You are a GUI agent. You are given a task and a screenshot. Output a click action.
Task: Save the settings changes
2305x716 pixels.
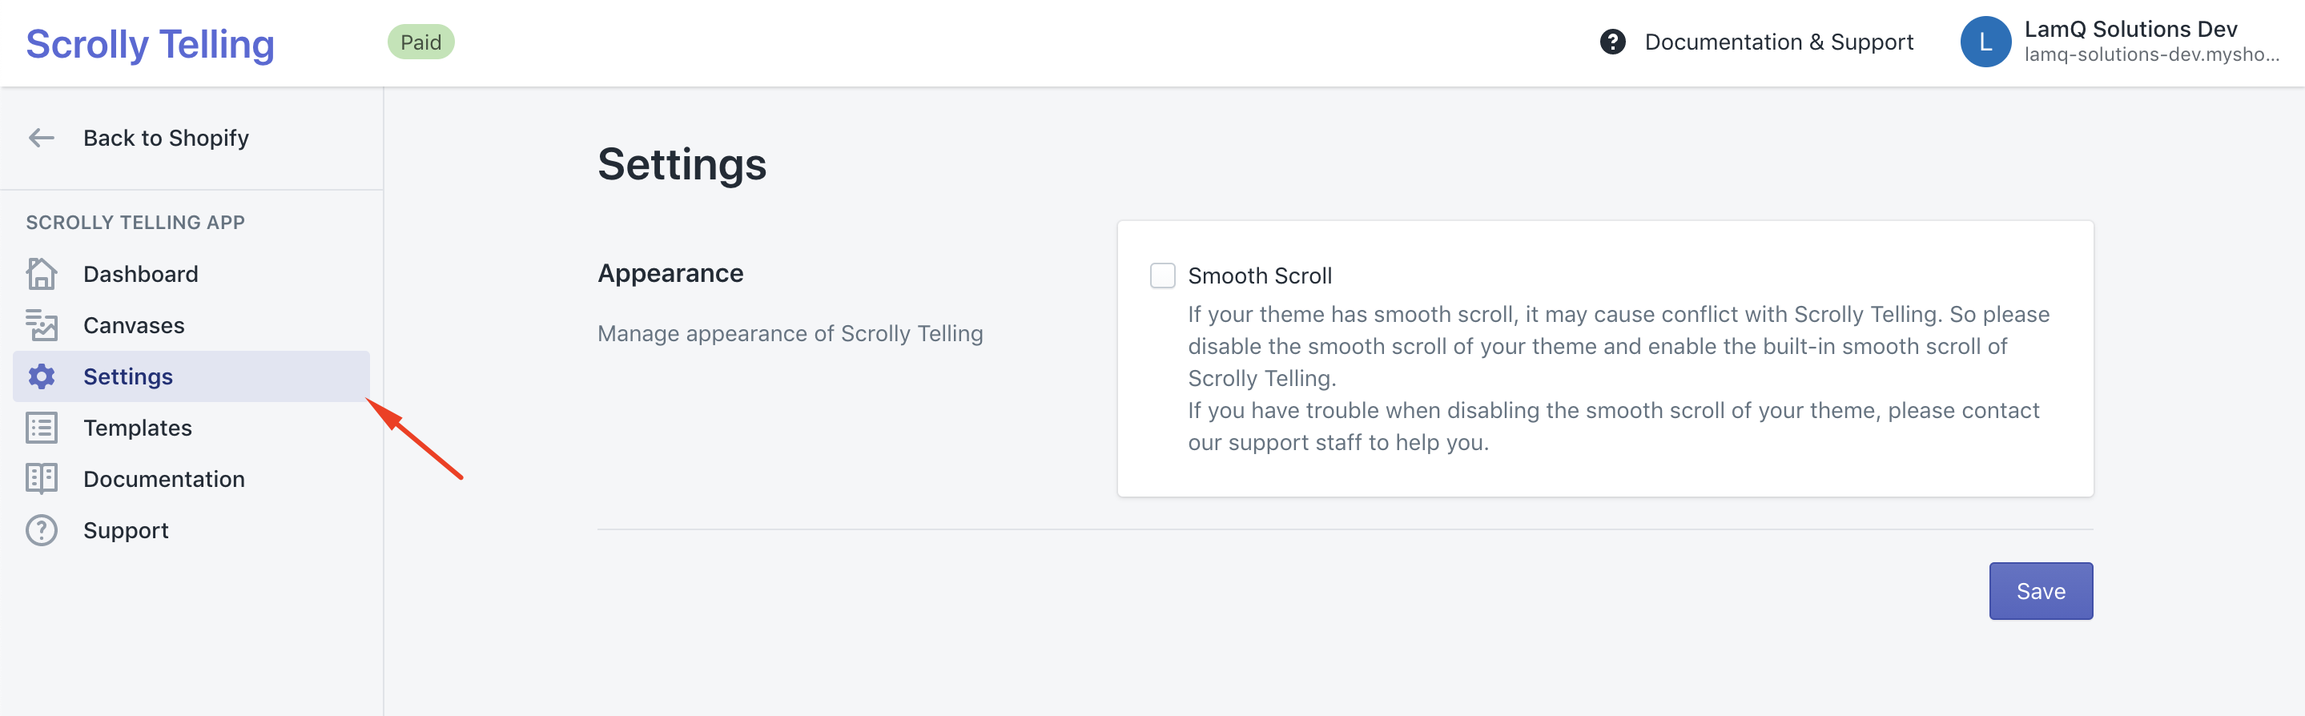click(2040, 591)
